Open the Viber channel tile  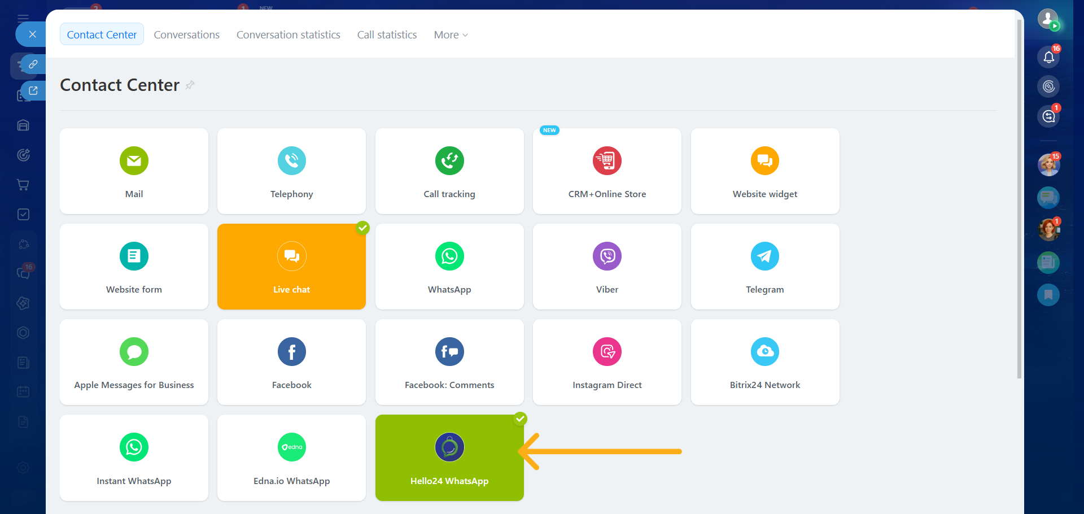(607, 267)
